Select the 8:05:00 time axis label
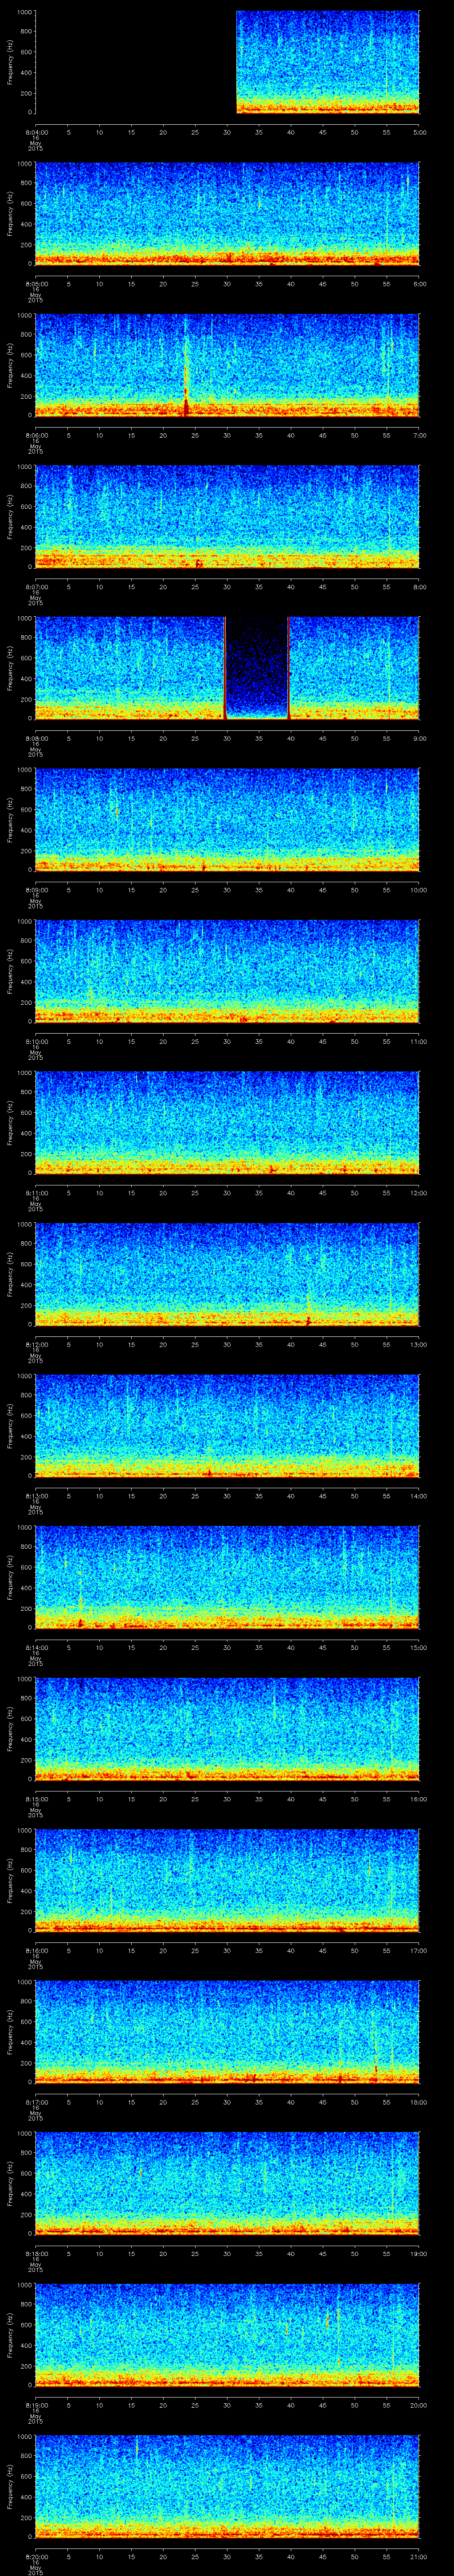Image resolution: width=454 pixels, height=2576 pixels. click(x=35, y=283)
